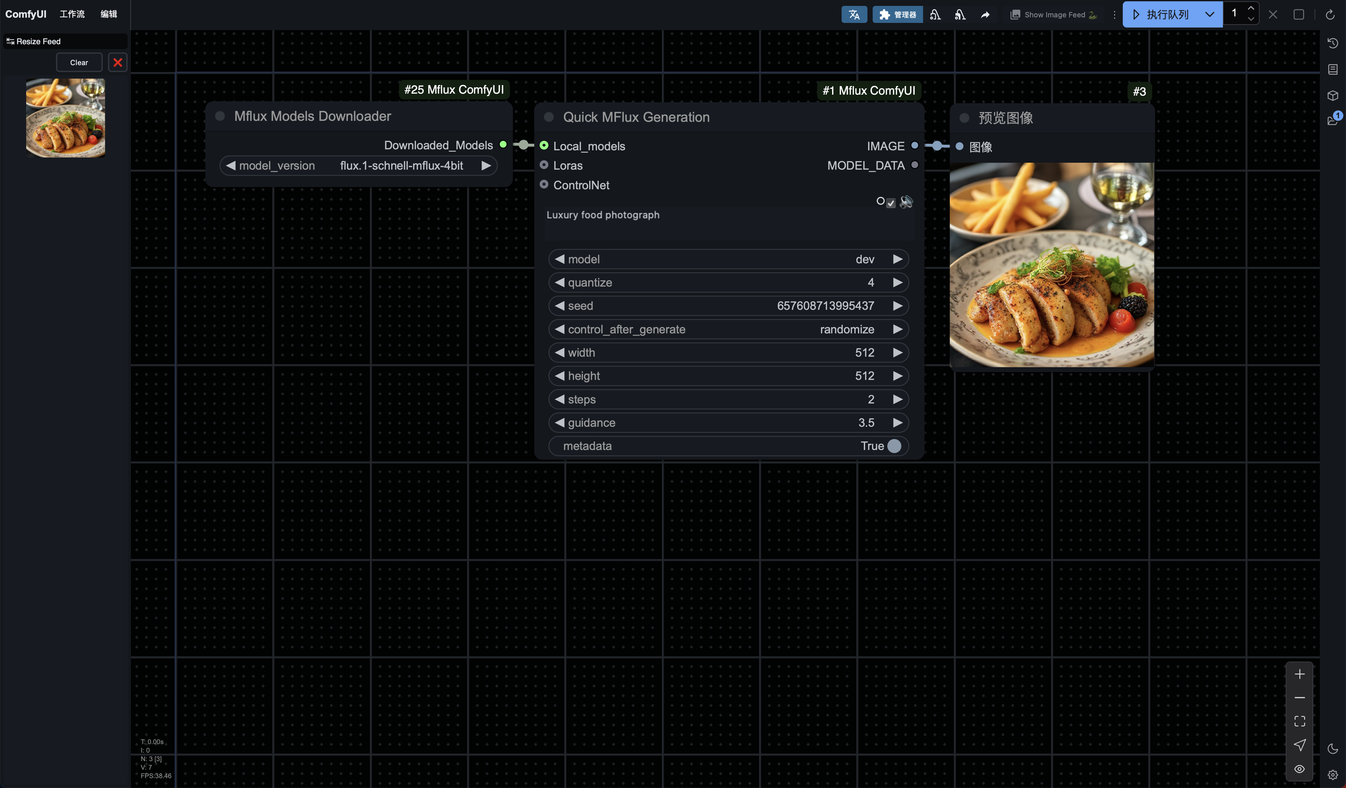Viewport: 1346px width, 788px height.
Task: Open the model library cube icon
Action: [x=1332, y=96]
